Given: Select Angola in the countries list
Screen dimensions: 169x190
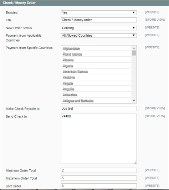Looking at the screenshot, I should [96, 83].
